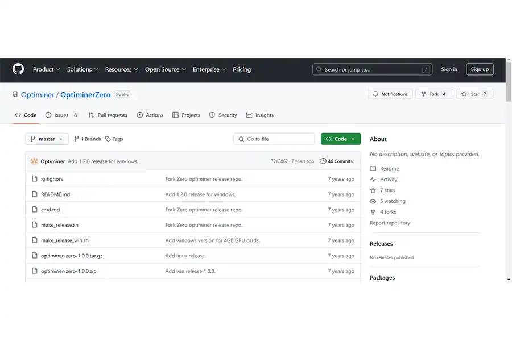View the 1 Branch link

[x=88, y=139]
